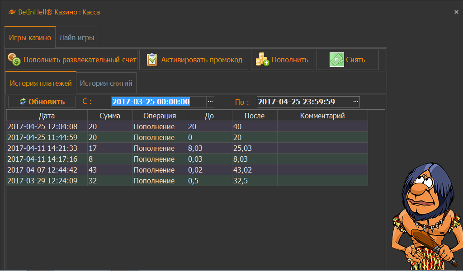Sort by the Операция column header
Image resolution: width=463 pixels, height=271 pixels.
(x=160, y=116)
